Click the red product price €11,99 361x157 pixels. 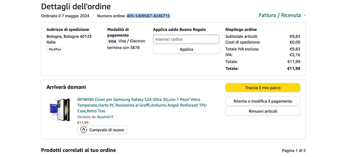point(83,123)
